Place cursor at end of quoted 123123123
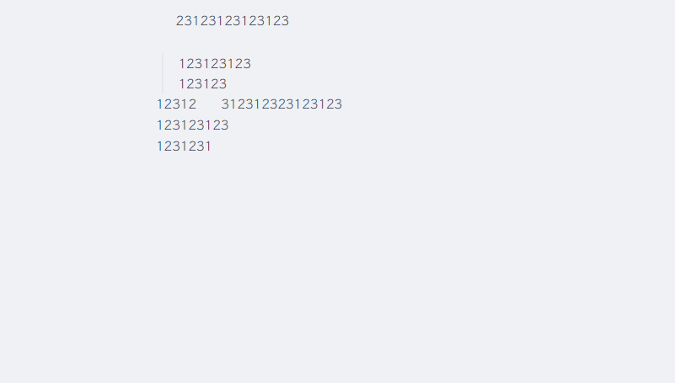This screenshot has width=675, height=383. [251, 64]
